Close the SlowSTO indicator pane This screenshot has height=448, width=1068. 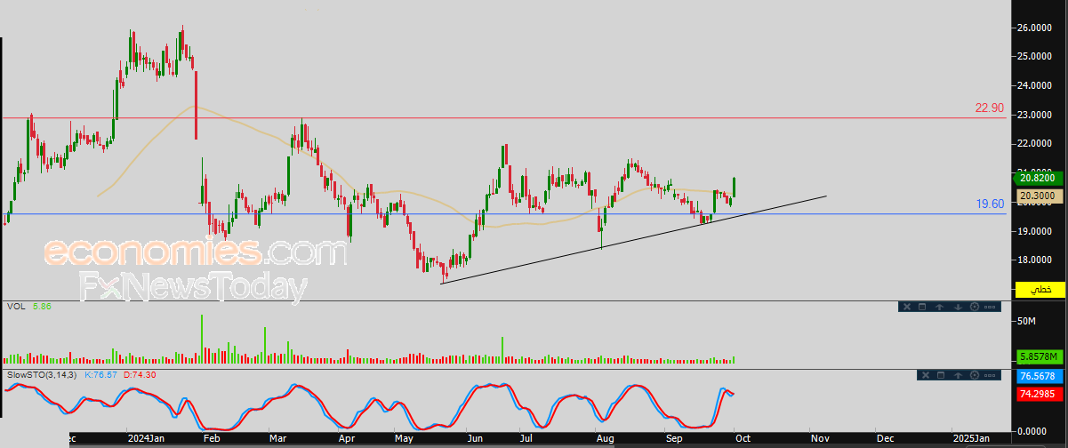[926, 375]
